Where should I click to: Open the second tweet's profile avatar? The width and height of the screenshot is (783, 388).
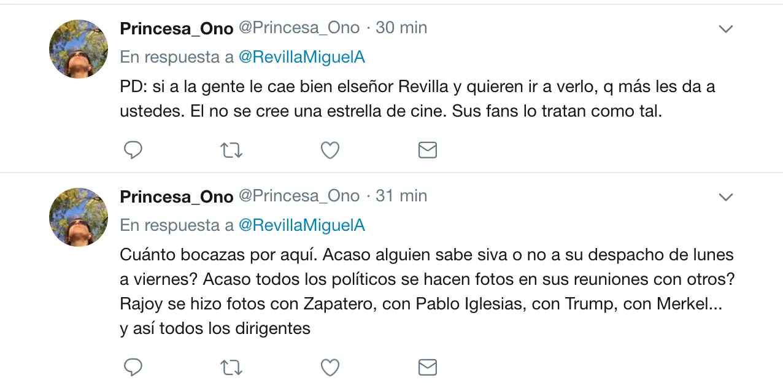tap(79, 217)
